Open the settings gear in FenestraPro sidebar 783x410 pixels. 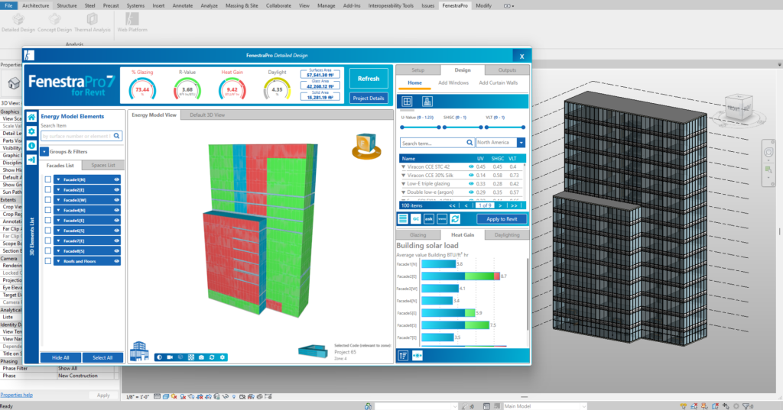(x=31, y=131)
